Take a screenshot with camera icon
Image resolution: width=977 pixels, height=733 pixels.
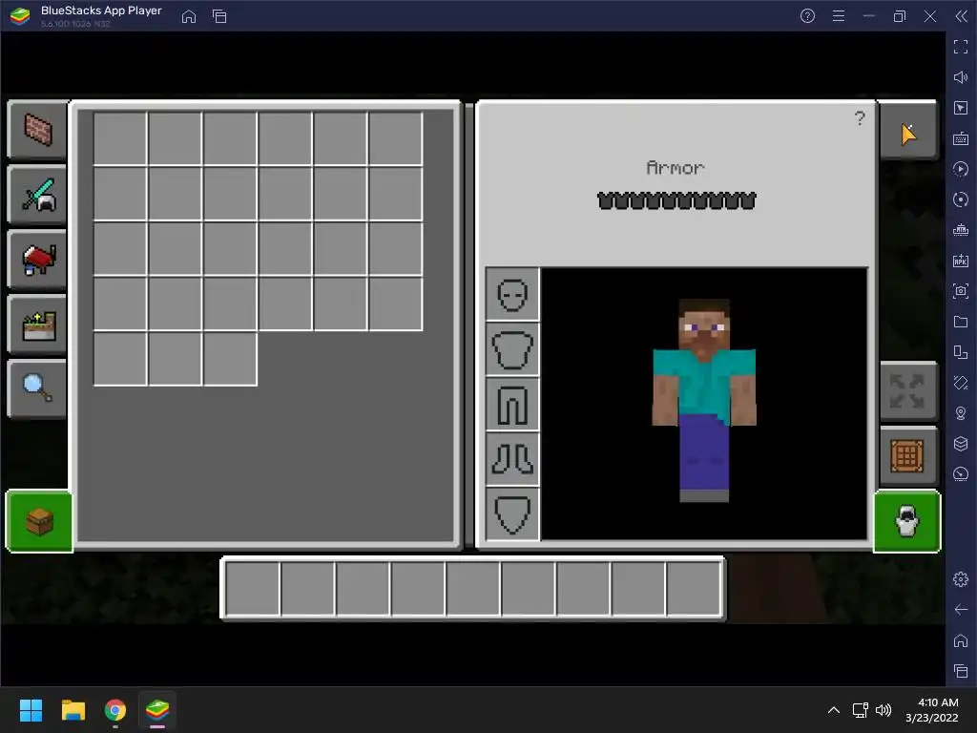pyautogui.click(x=961, y=291)
